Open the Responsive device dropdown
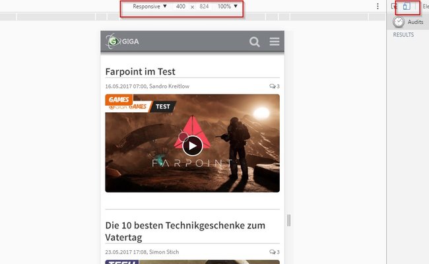This screenshot has height=264, width=429. point(150,7)
